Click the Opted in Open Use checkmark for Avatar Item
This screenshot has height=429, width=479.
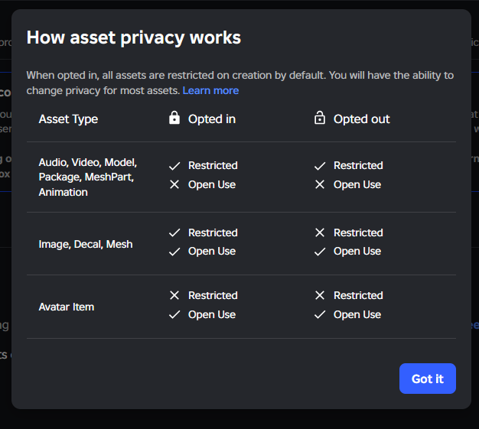pyautogui.click(x=174, y=314)
